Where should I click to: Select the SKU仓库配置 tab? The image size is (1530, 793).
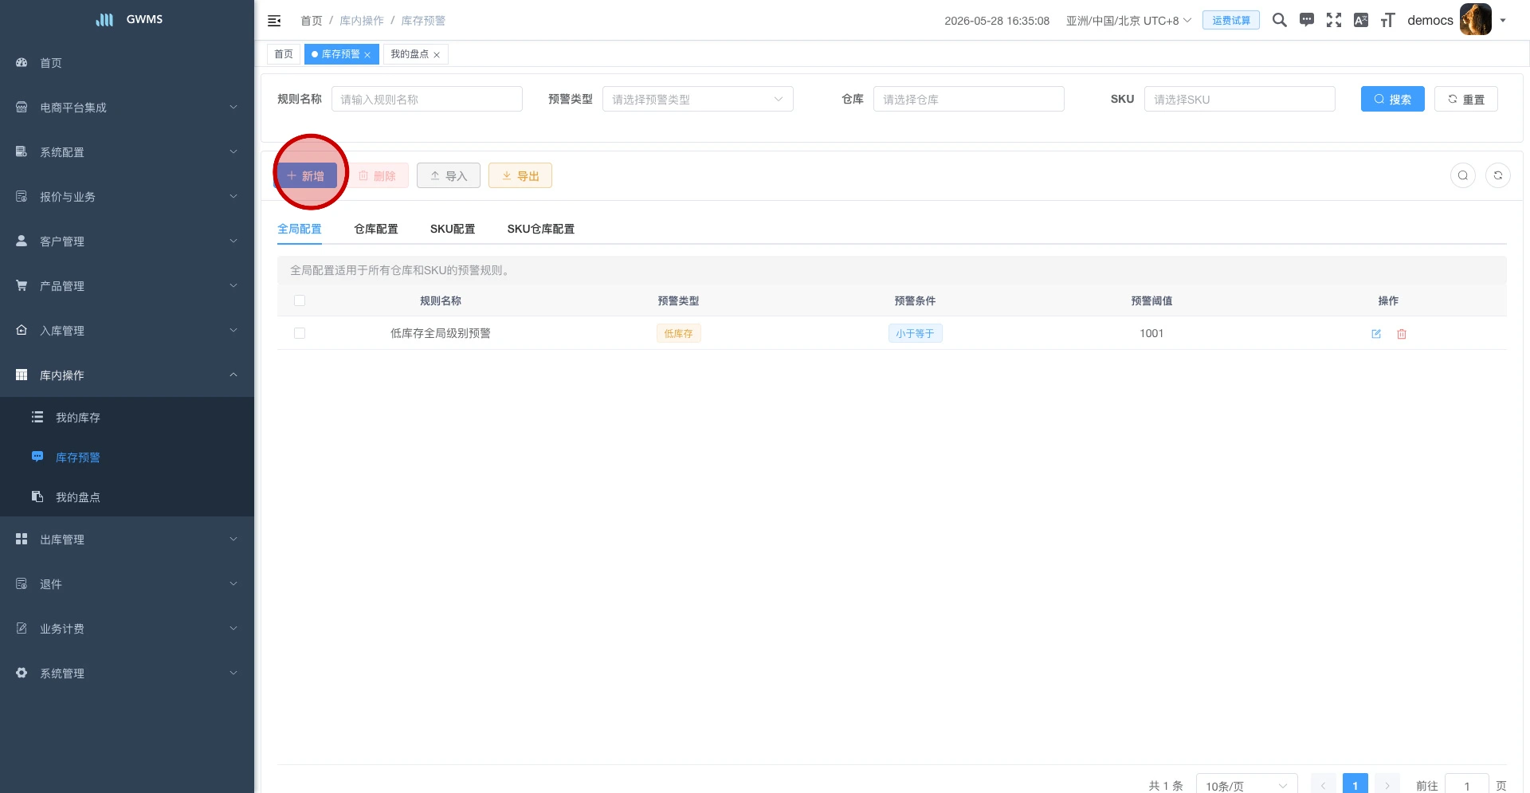pyautogui.click(x=541, y=229)
